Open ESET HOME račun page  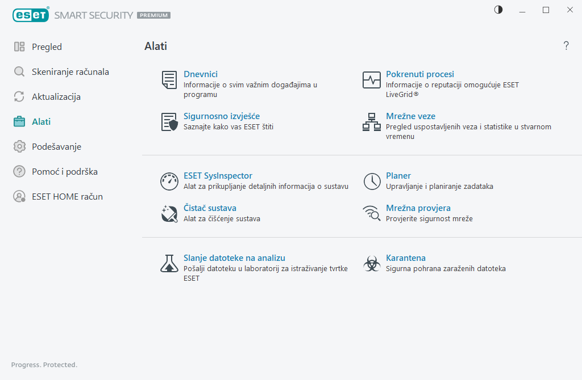point(67,197)
